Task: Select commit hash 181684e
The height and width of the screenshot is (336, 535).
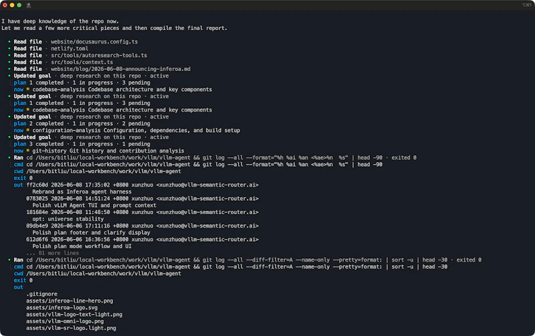Action: click(37, 212)
